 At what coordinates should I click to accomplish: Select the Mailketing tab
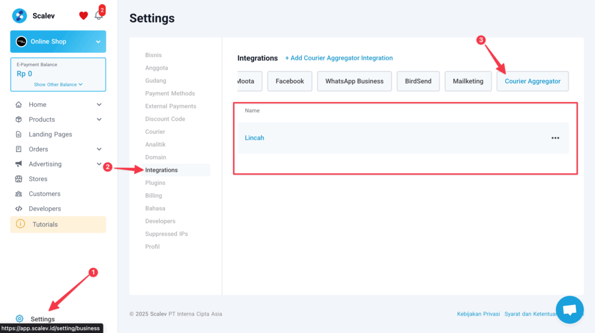468,81
